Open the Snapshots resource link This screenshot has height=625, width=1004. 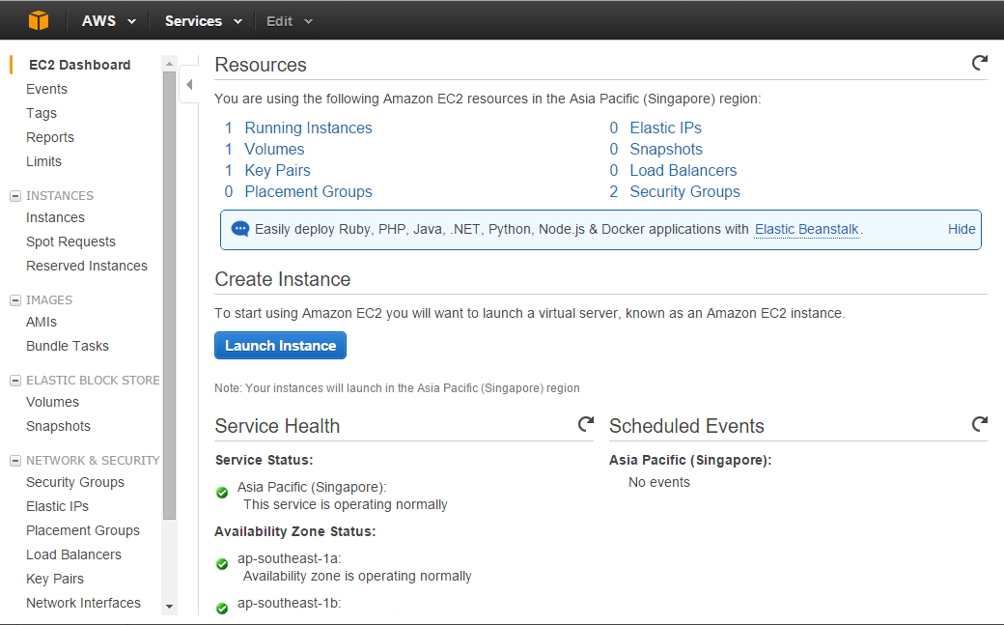click(666, 150)
